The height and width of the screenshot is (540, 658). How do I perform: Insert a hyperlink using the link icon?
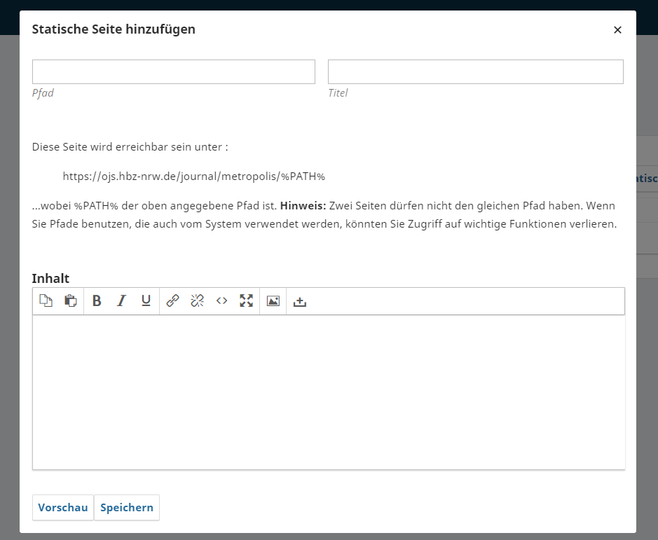click(x=172, y=301)
